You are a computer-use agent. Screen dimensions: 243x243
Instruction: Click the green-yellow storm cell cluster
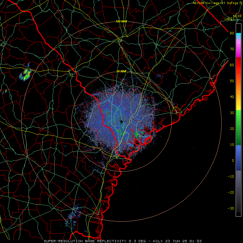tap(25, 75)
